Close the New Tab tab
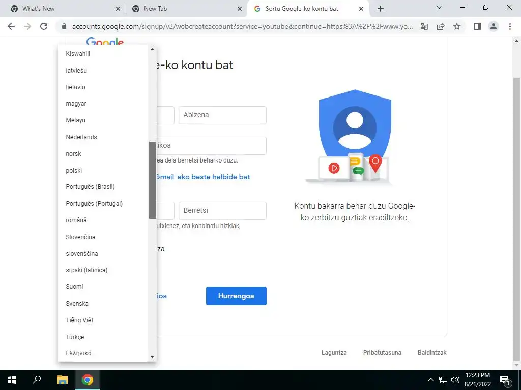The image size is (521, 390). (x=240, y=9)
